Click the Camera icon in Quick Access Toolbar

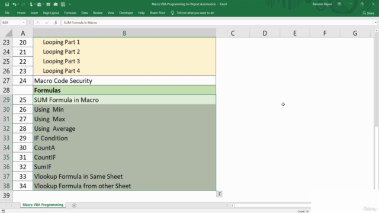56,4
